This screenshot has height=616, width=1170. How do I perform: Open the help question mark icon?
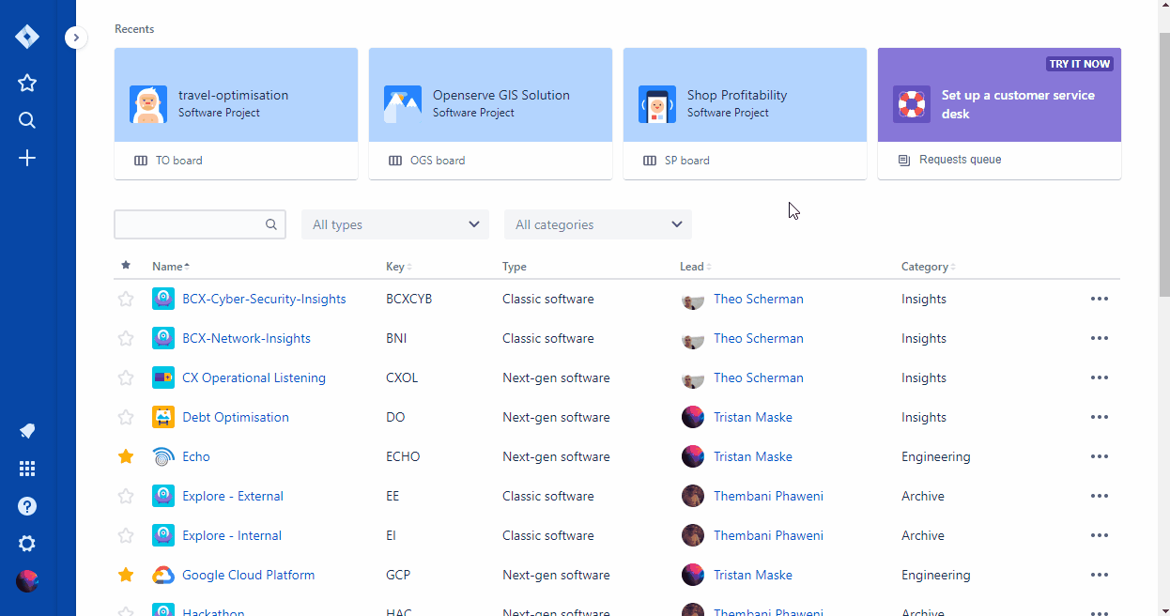(27, 506)
